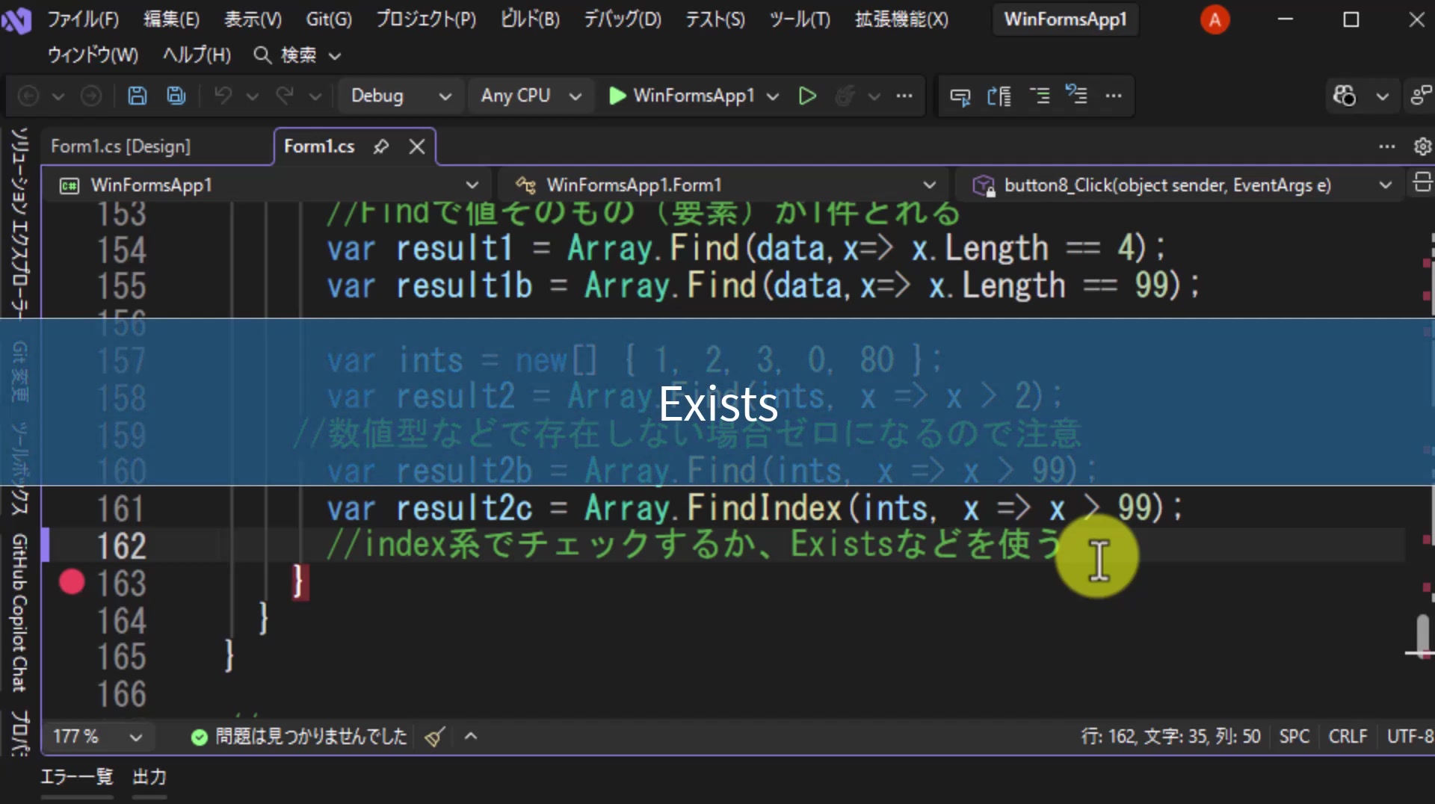Click the Save All icon
Screen dimensions: 1435x804
pos(176,96)
